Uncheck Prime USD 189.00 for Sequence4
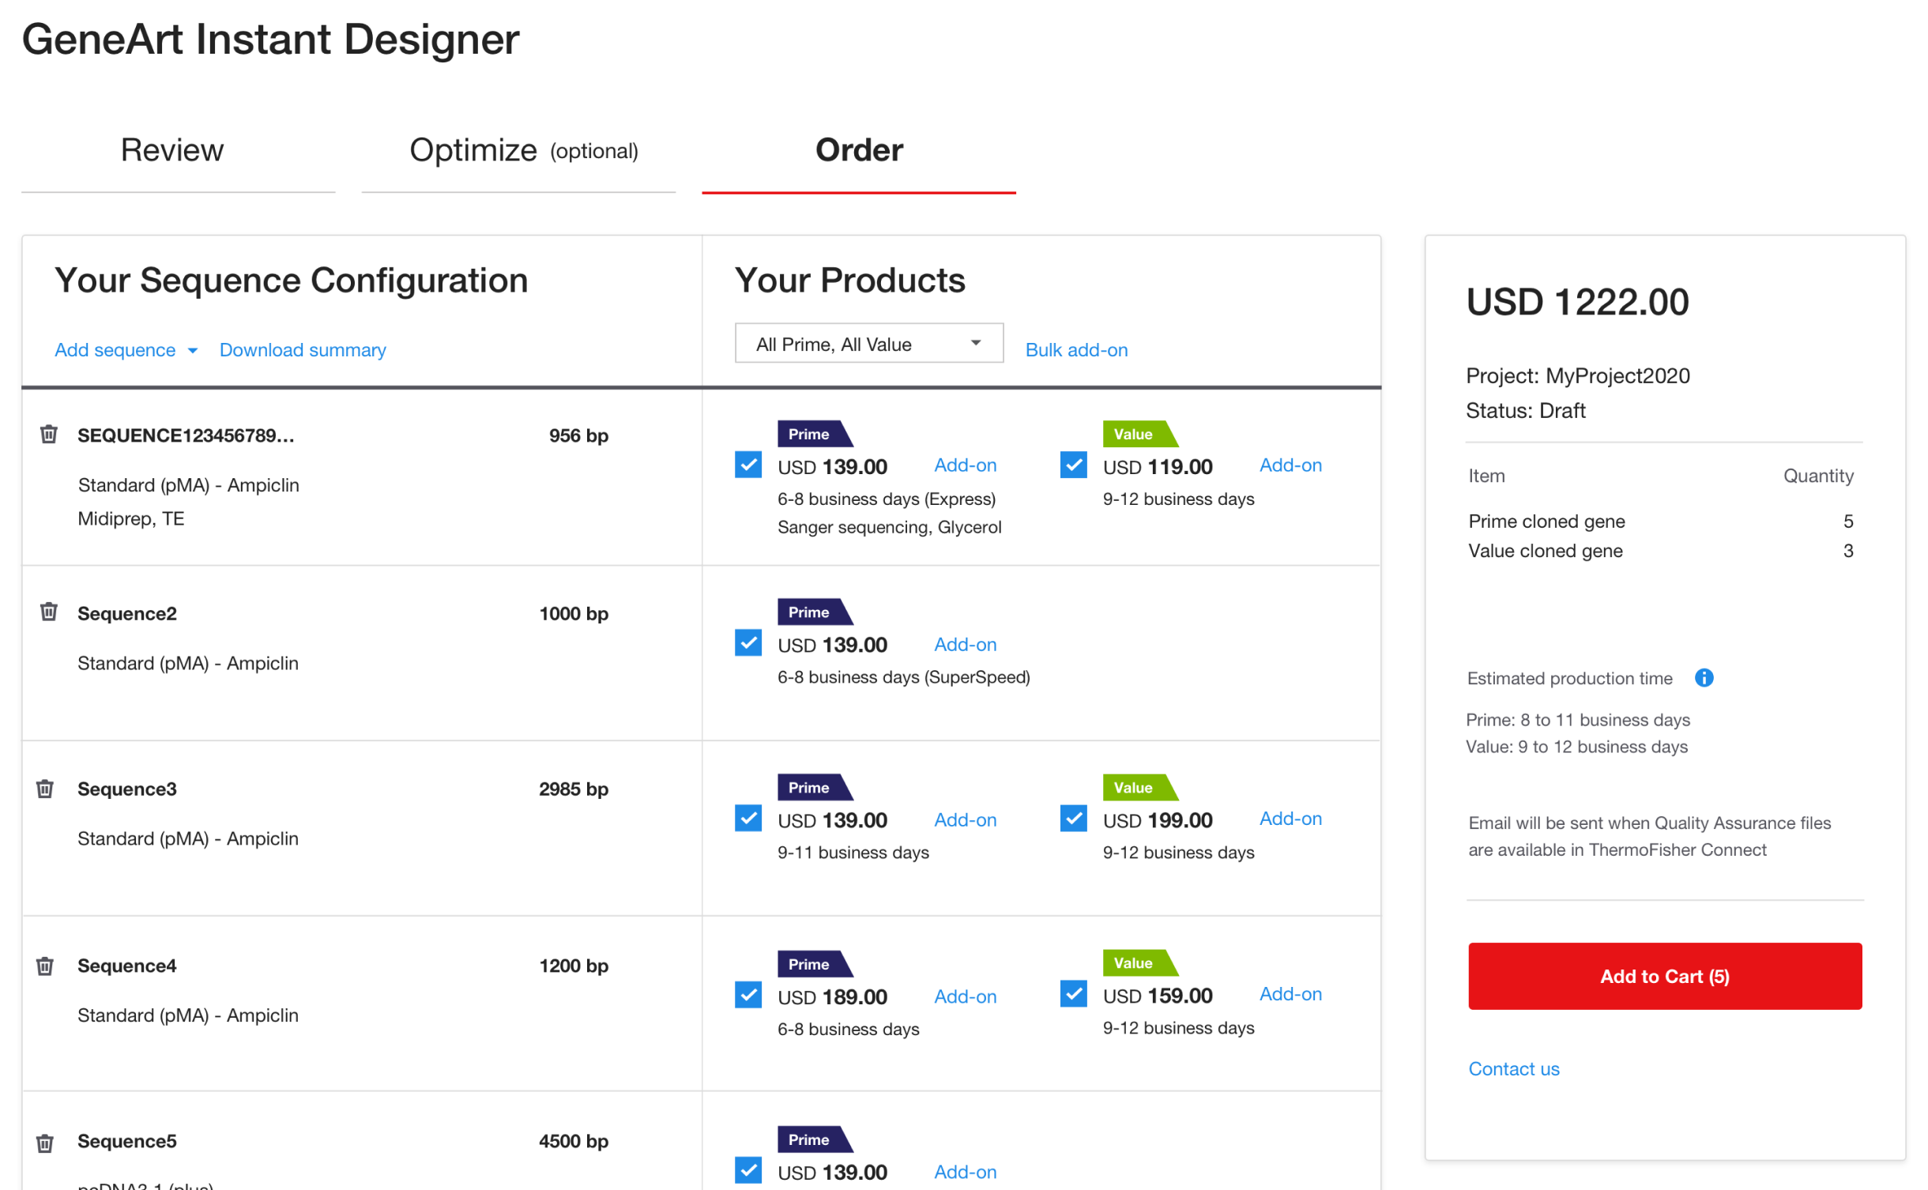This screenshot has height=1190, width=1928. pos(747,995)
